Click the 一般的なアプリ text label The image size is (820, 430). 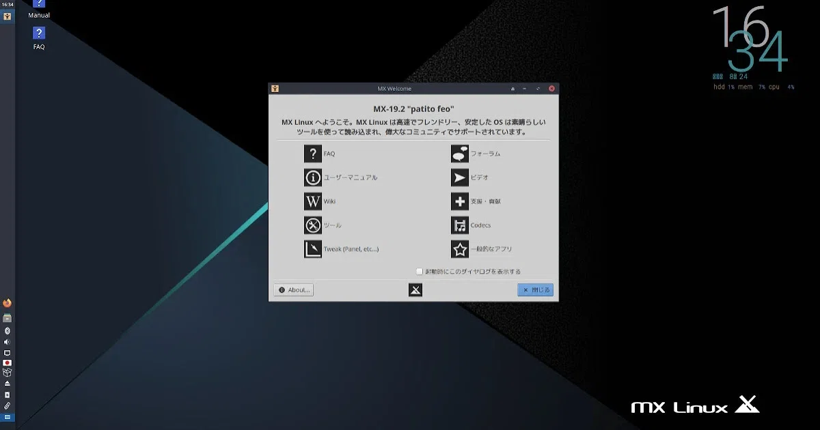(x=491, y=249)
